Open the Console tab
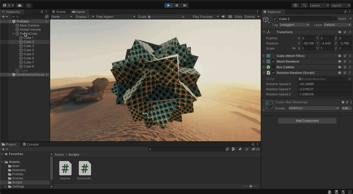 [31, 144]
